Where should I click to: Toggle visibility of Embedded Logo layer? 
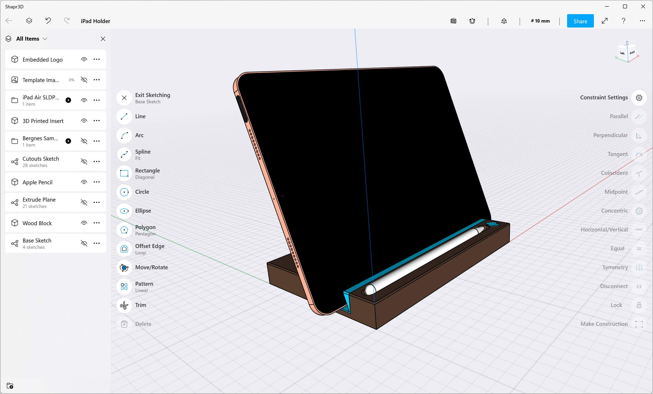click(84, 59)
